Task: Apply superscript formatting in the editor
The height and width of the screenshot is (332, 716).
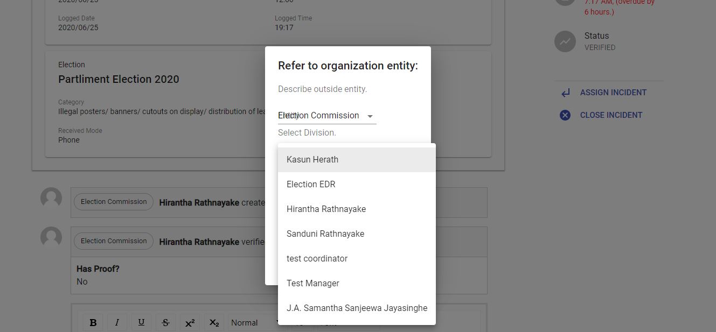Action: pos(190,322)
